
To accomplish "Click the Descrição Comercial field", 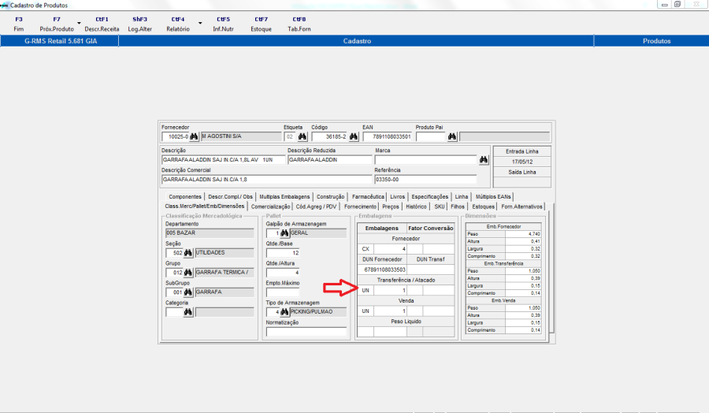I will [x=267, y=180].
